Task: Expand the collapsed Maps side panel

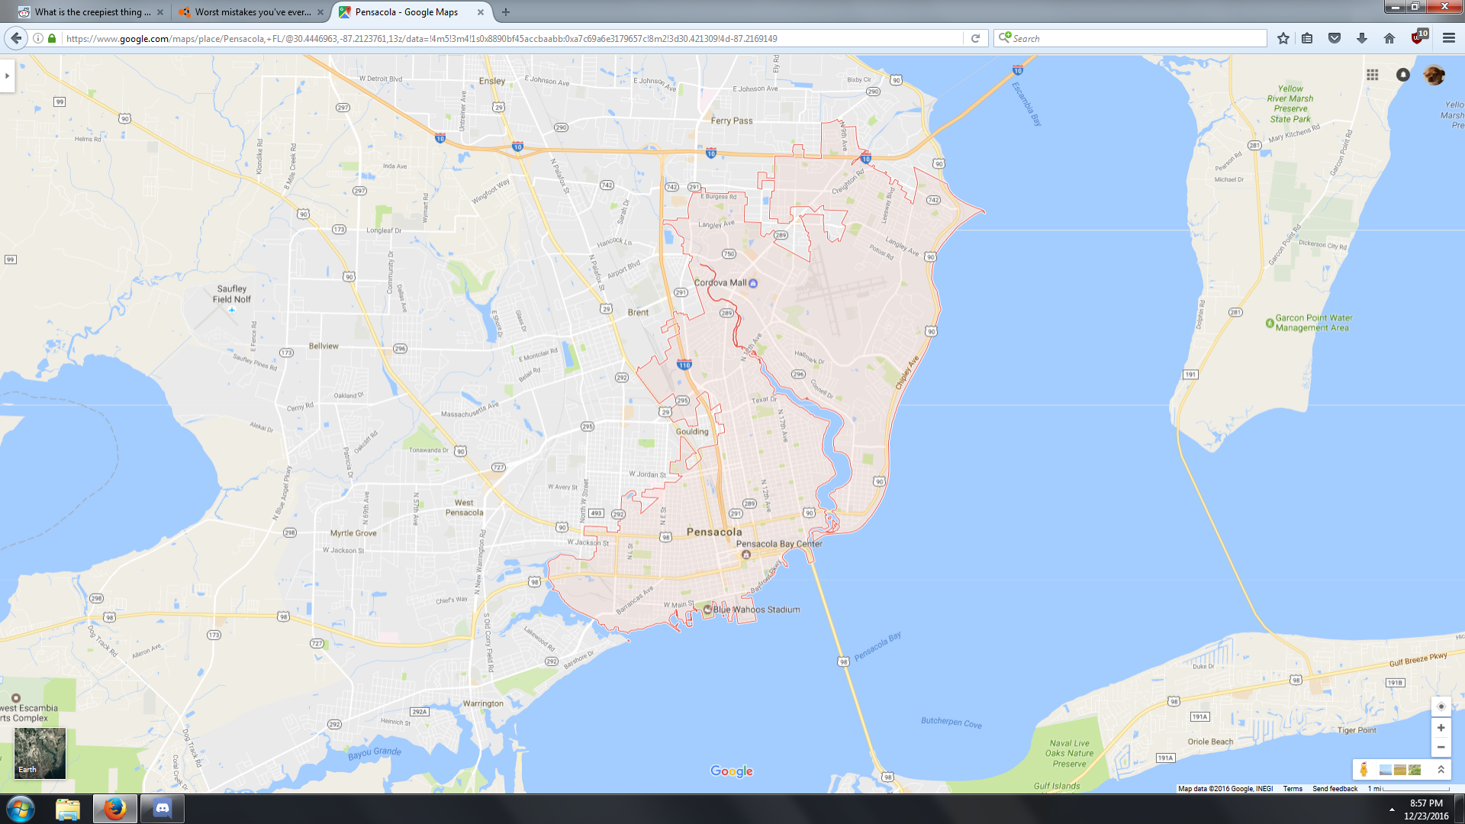Action: (7, 76)
